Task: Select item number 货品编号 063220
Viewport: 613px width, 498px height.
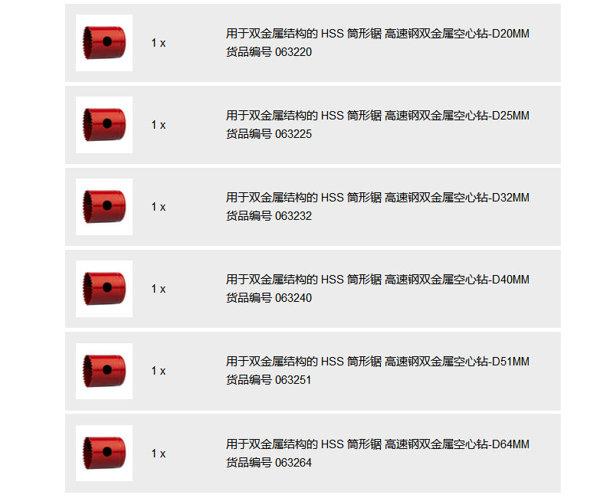Action: coord(269,52)
